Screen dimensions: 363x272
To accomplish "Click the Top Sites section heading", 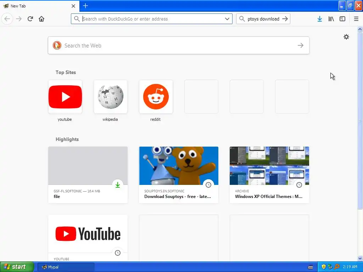I will click(x=66, y=72).
